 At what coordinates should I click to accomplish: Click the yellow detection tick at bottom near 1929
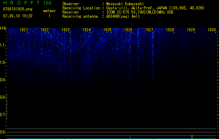[192, 137]
